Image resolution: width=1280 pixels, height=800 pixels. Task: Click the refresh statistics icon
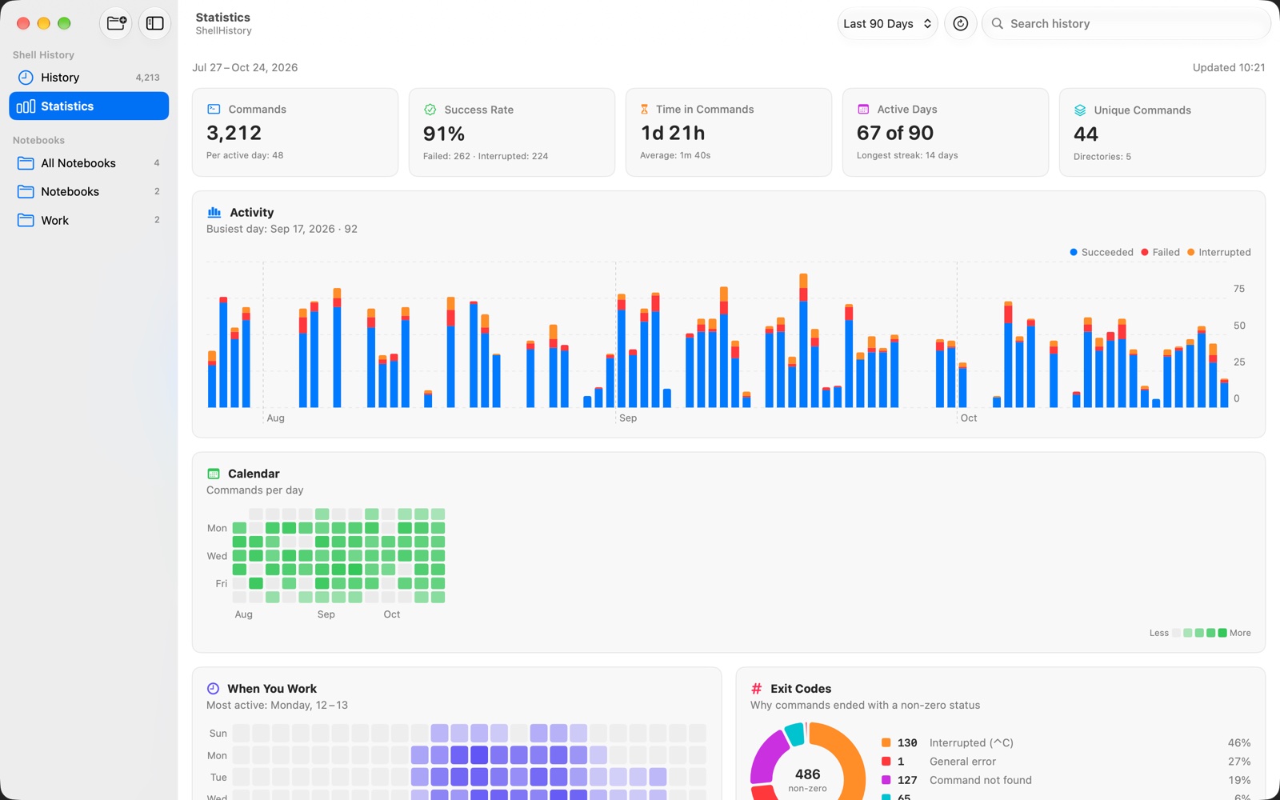pyautogui.click(x=960, y=24)
